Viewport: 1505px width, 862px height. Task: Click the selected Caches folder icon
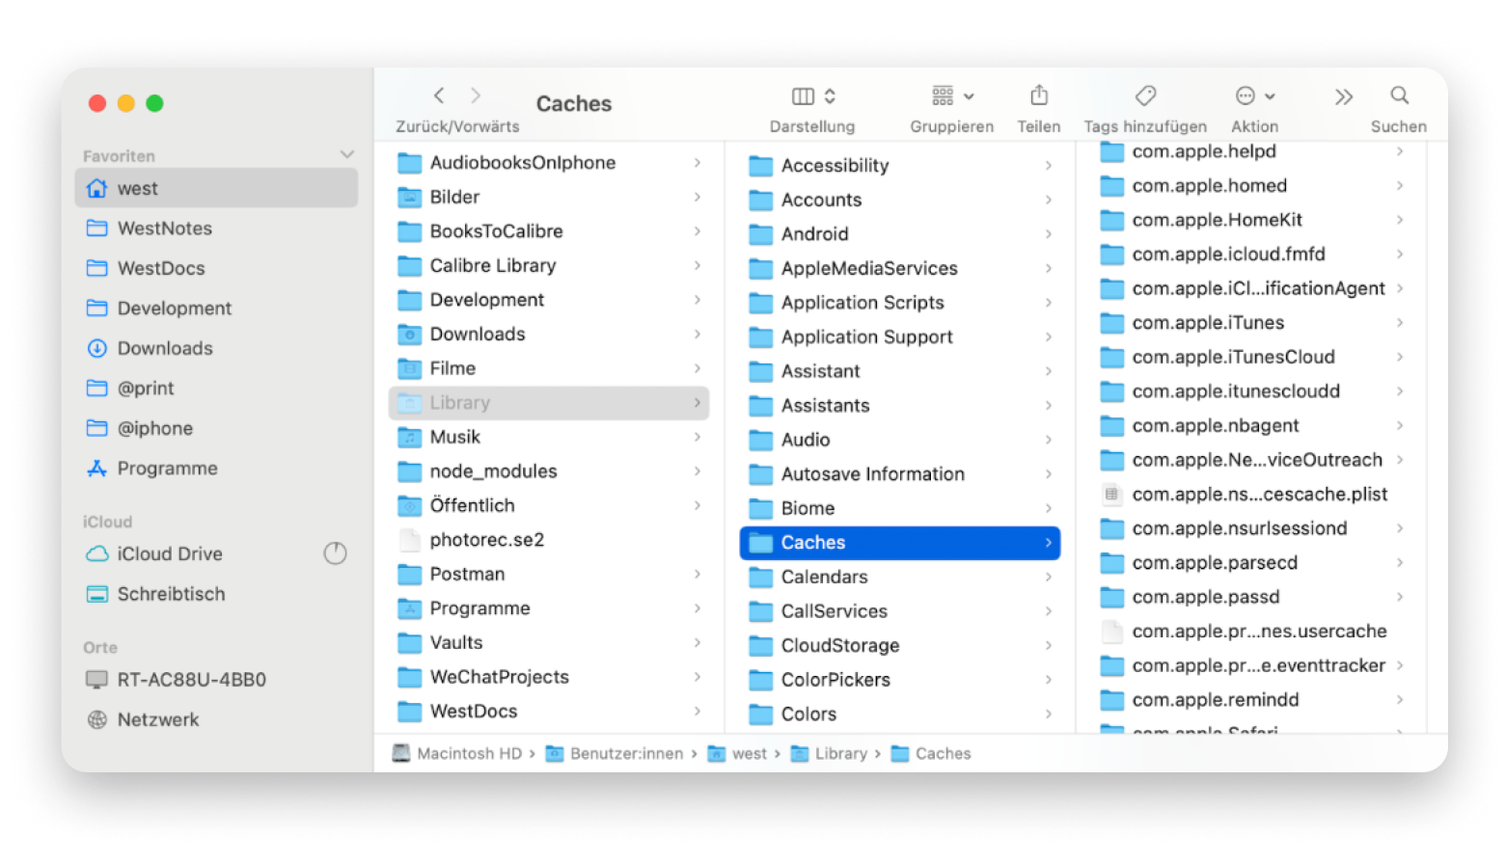pos(761,543)
